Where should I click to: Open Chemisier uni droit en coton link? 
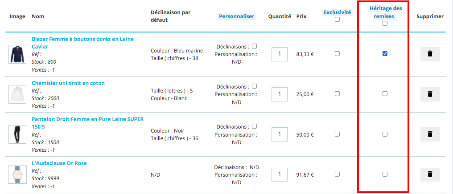pyautogui.click(x=68, y=83)
